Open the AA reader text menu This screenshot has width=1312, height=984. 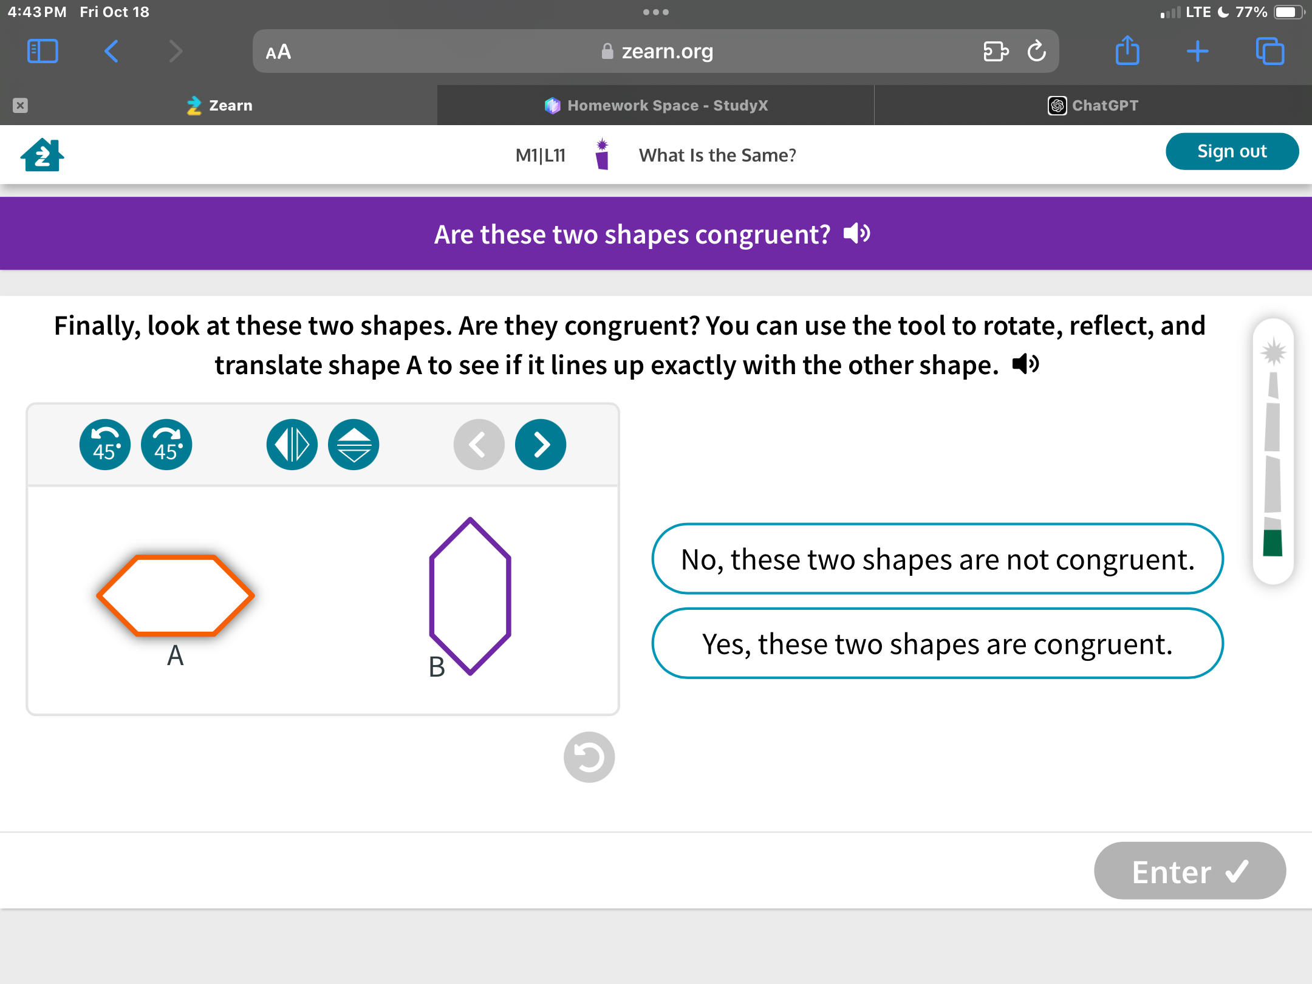point(278,52)
